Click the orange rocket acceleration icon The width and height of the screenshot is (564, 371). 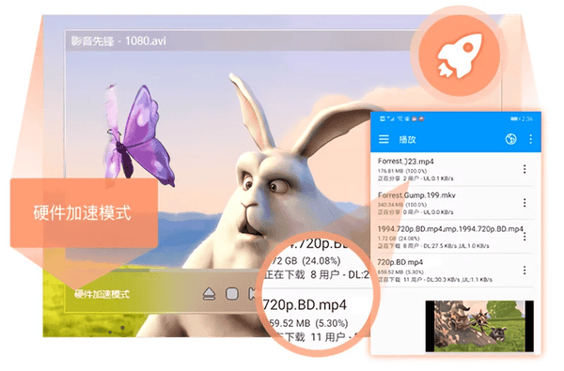[x=460, y=55]
